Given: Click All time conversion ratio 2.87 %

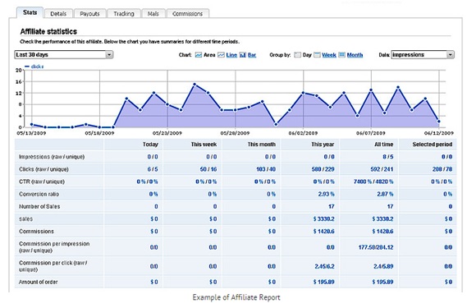Looking at the screenshot, I should [x=385, y=194].
